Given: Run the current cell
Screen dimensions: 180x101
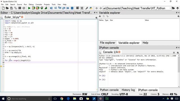Looking at the screenshot, I should coord(33,8).
